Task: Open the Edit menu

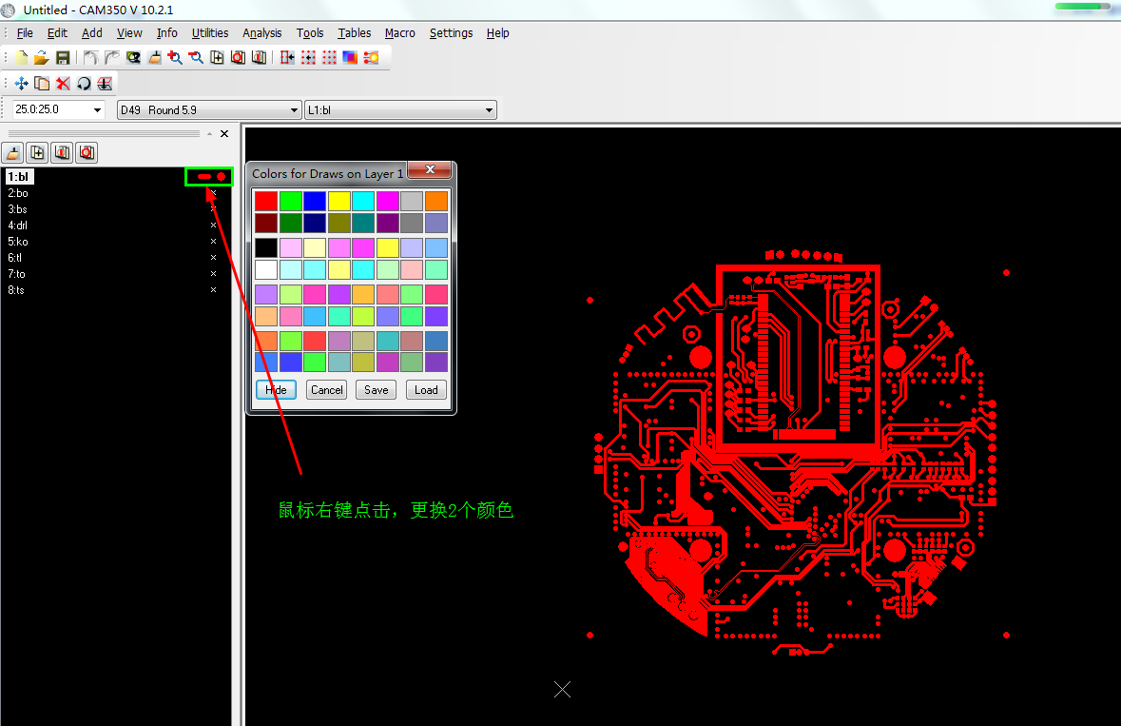Action: 57,33
